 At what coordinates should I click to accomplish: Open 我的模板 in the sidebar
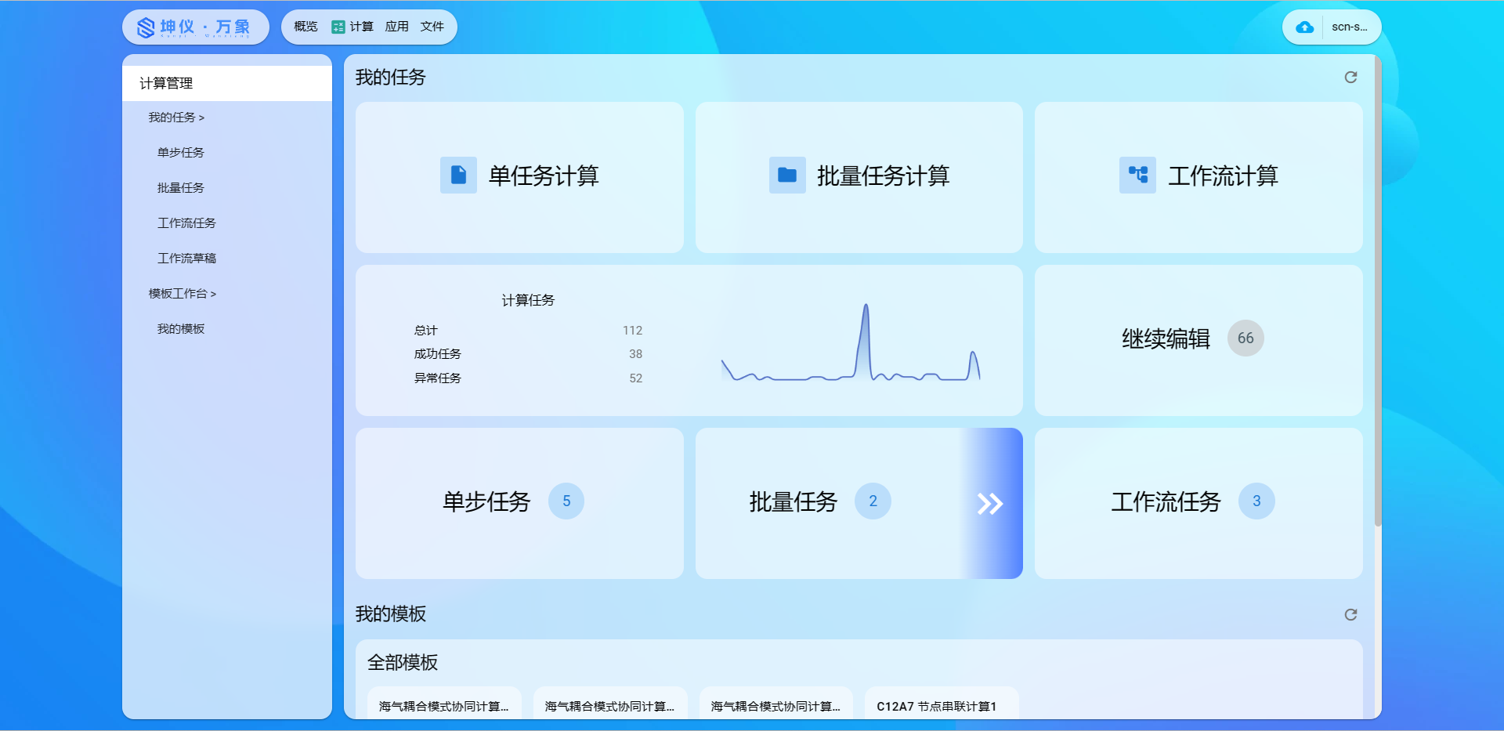point(181,329)
